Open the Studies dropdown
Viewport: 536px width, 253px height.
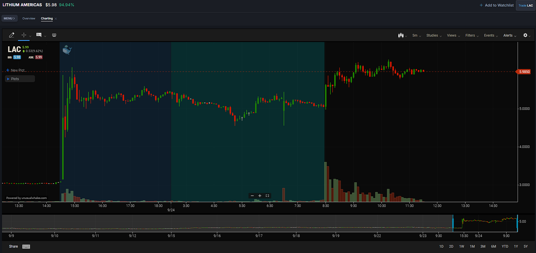[434, 35]
